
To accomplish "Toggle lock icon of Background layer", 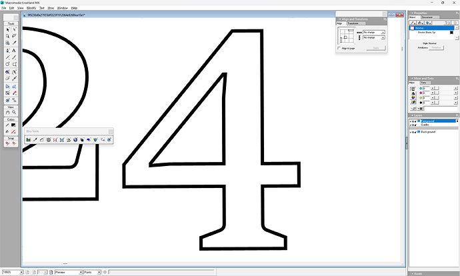I will coord(415,132).
